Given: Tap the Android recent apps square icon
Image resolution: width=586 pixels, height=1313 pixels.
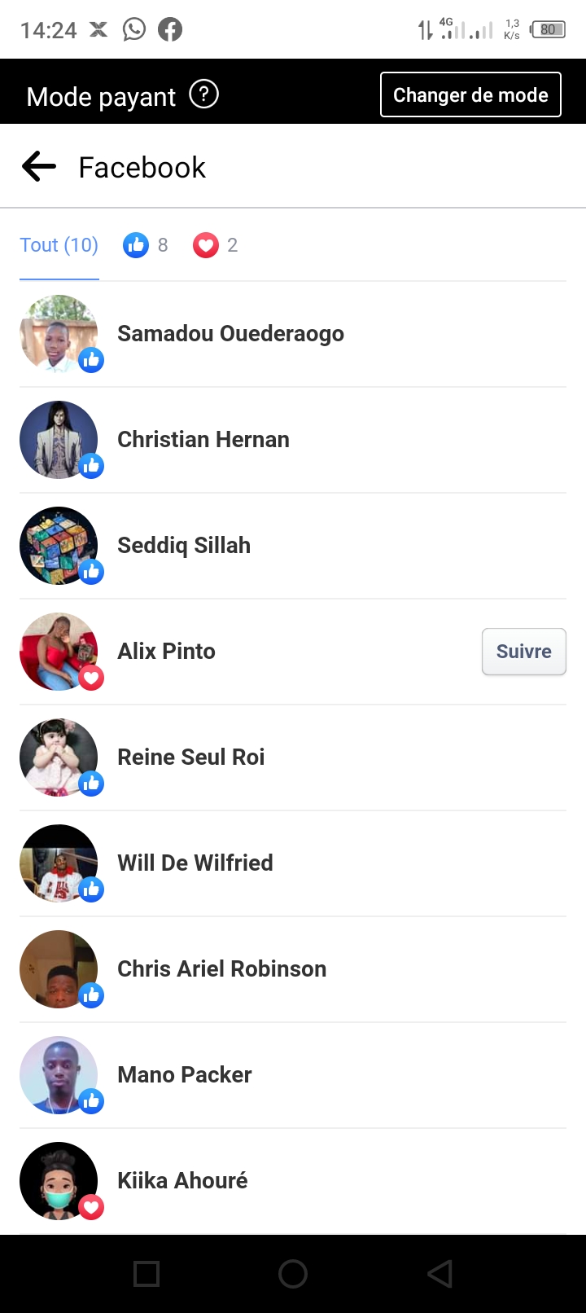Looking at the screenshot, I should 146,1274.
